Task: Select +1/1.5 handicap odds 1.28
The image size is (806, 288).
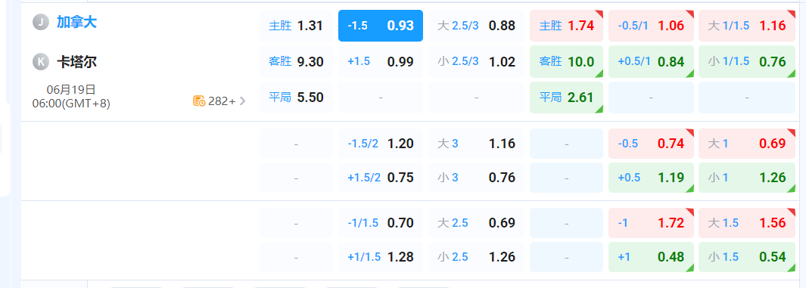Action: point(381,257)
